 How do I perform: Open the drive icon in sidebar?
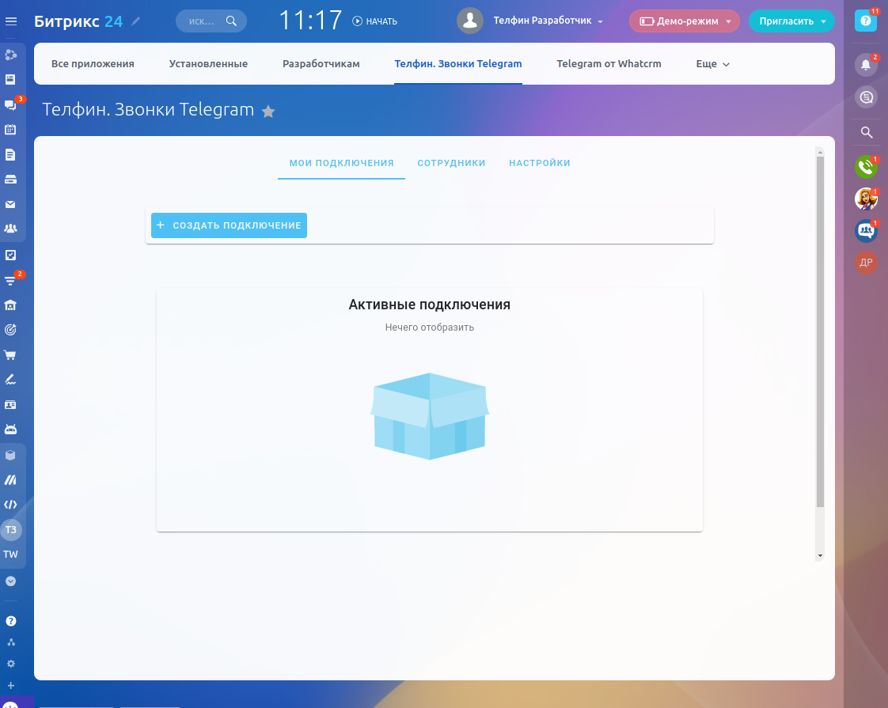tap(11, 180)
